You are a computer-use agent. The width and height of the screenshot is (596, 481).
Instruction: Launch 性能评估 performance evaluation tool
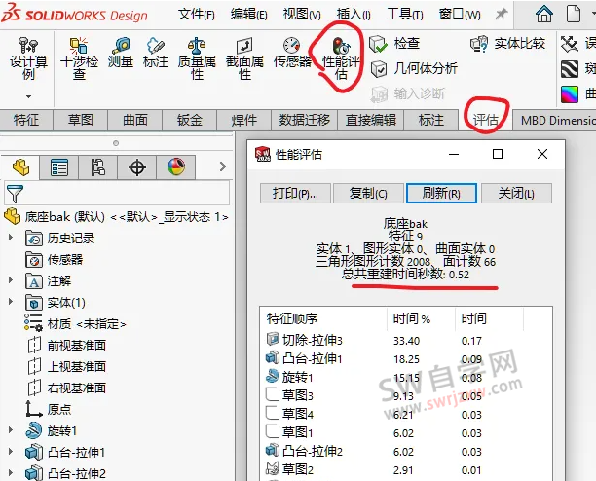[x=341, y=58]
